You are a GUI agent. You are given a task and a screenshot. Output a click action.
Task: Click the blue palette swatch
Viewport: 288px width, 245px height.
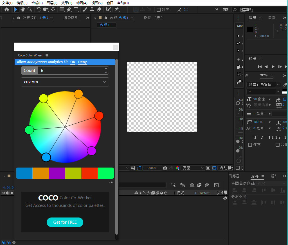(24, 173)
